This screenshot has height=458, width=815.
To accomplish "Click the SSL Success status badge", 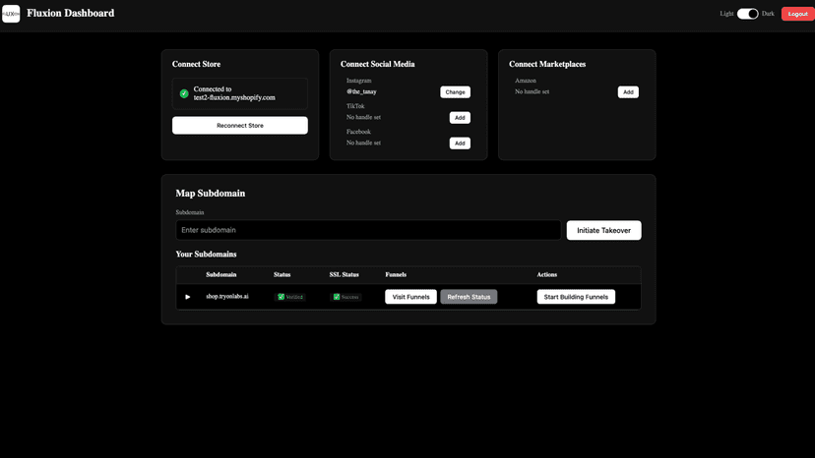I will pos(345,297).
